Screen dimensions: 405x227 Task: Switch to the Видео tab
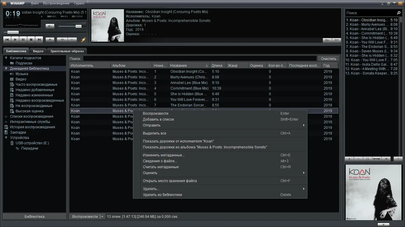[38, 51]
